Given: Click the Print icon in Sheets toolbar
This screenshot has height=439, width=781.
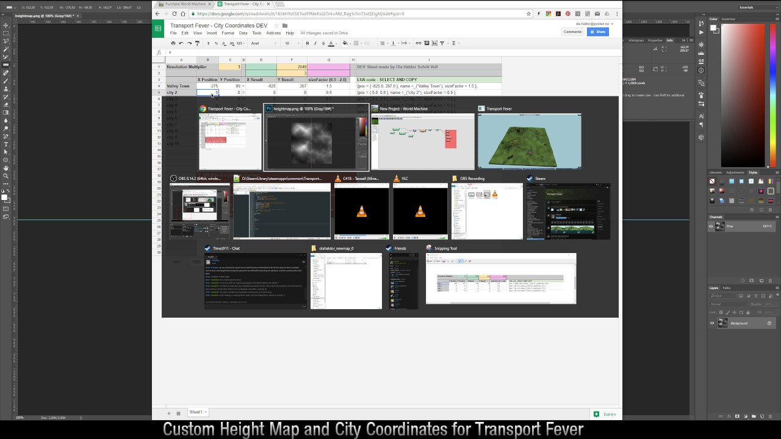Looking at the screenshot, I should pos(173,43).
